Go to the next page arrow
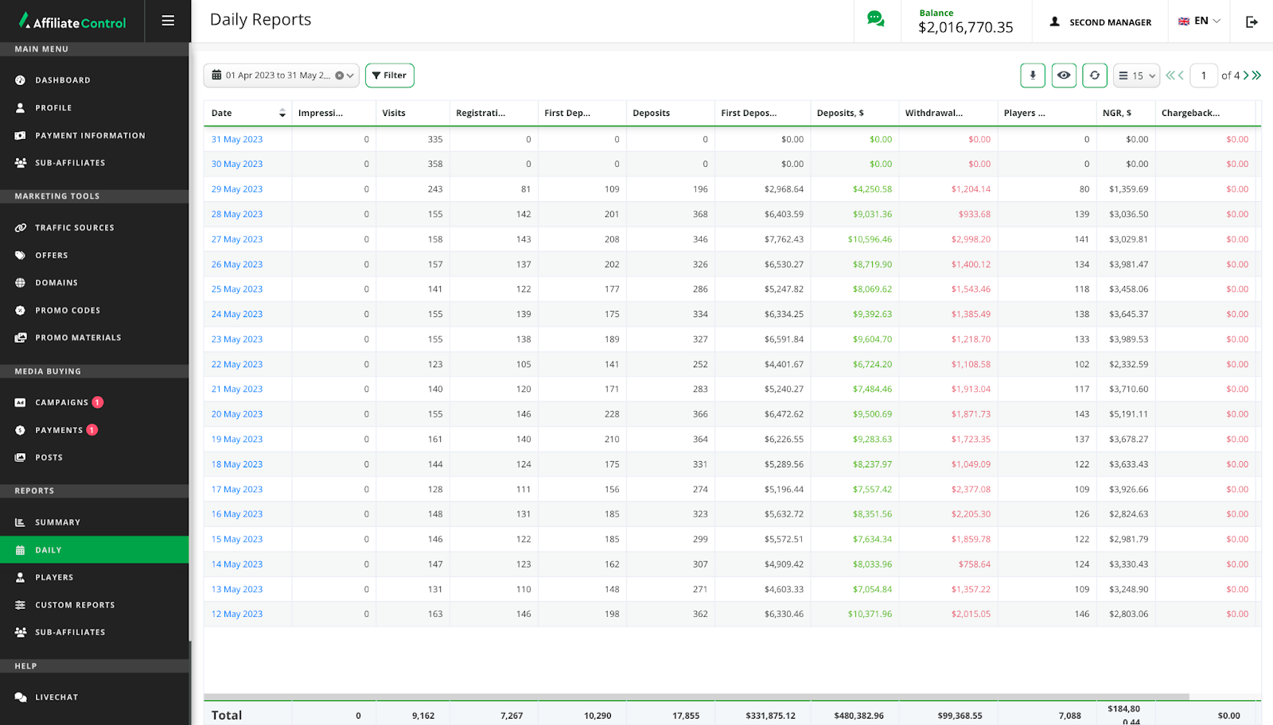The width and height of the screenshot is (1273, 725). [x=1246, y=76]
